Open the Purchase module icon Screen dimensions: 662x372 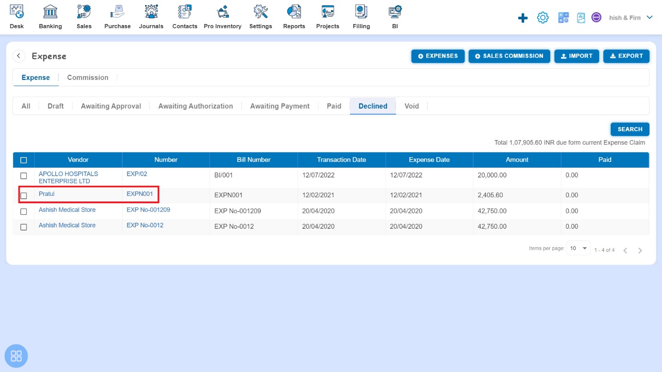tap(117, 12)
